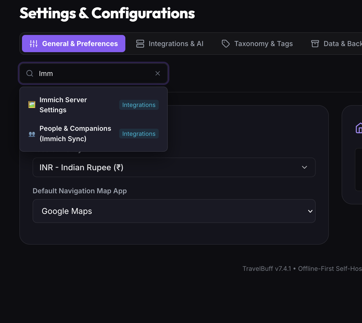Click the tag icon beside Taxonomy

226,44
